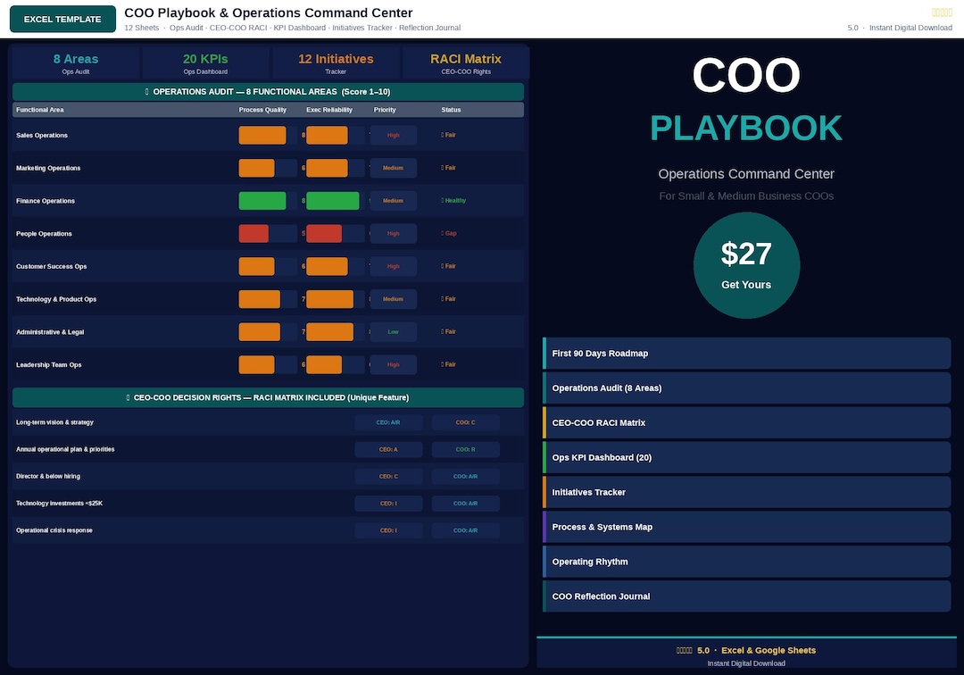Click the Technology & Product Ops row label
Viewport: 964px width, 675px height.
pyautogui.click(x=56, y=299)
